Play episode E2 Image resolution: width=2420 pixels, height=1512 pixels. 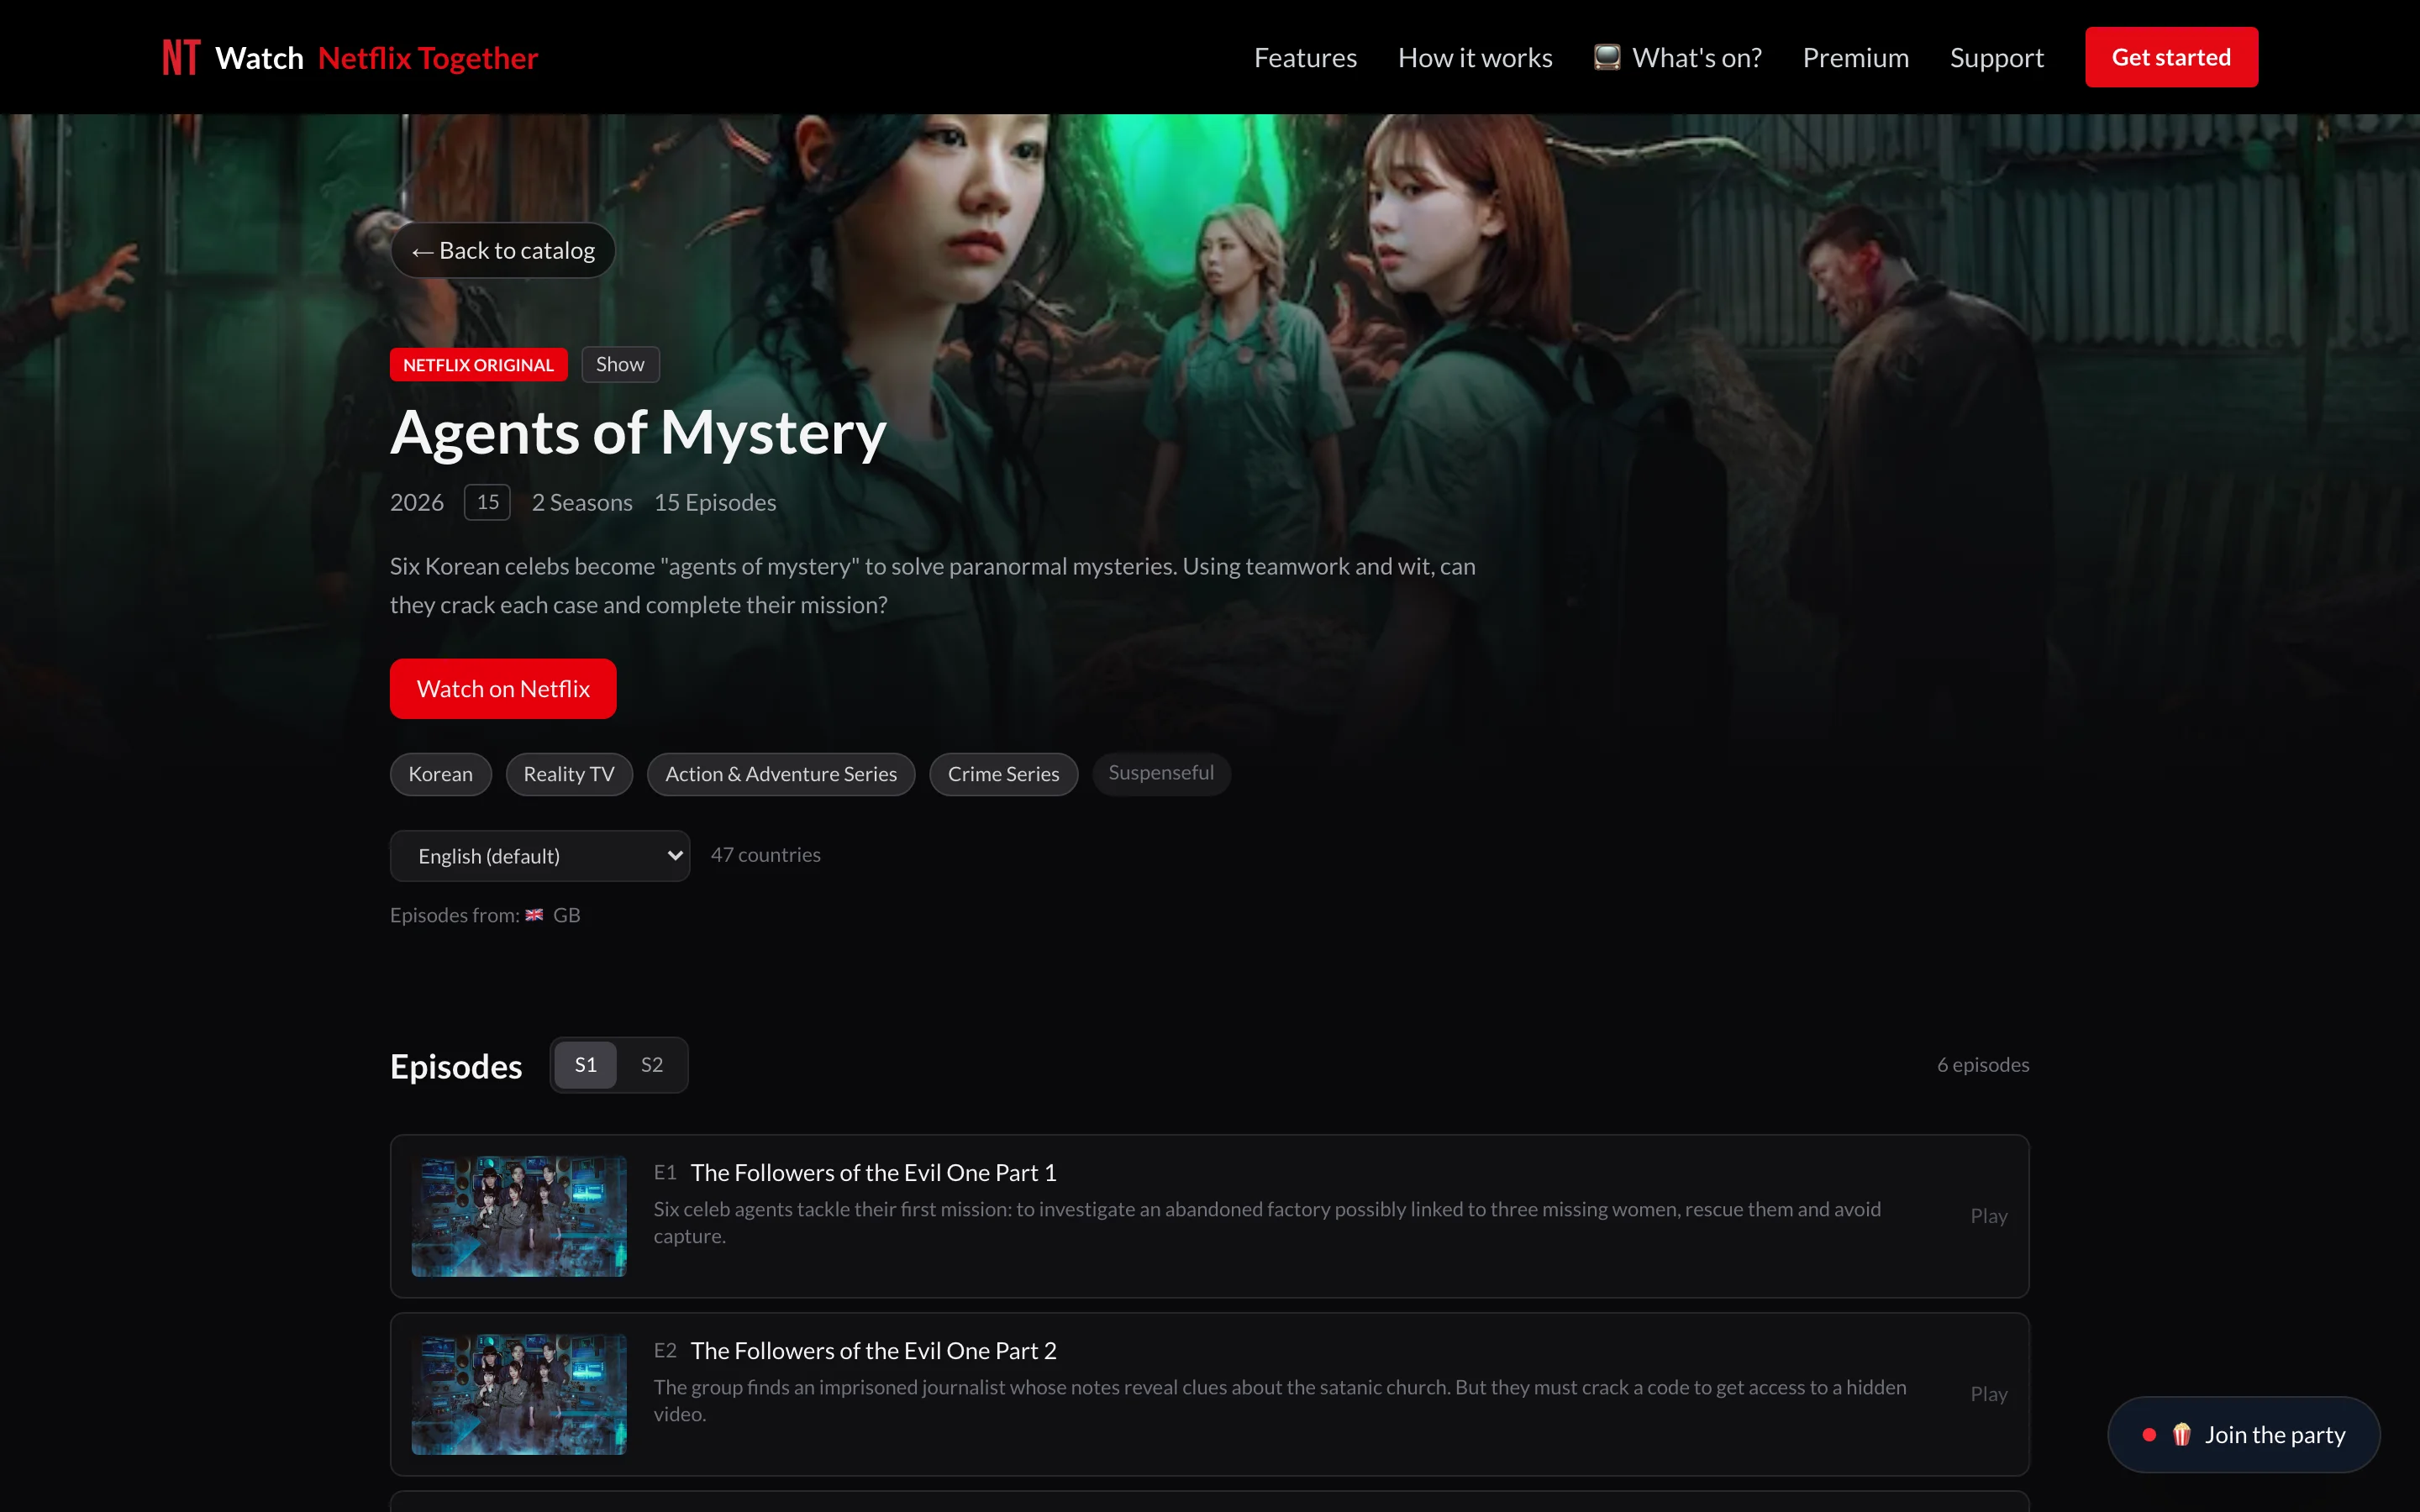point(1988,1394)
